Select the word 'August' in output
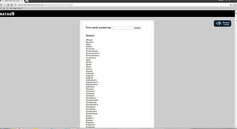237x129 pixels. coord(89,71)
